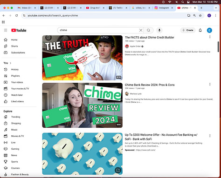Click the Chrome address bar URL

[53, 15]
